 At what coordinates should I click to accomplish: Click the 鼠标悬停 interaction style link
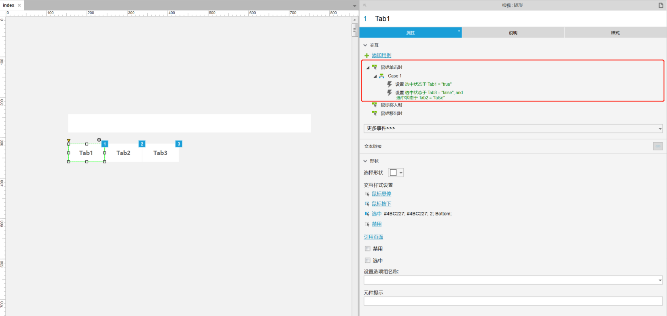(381, 194)
